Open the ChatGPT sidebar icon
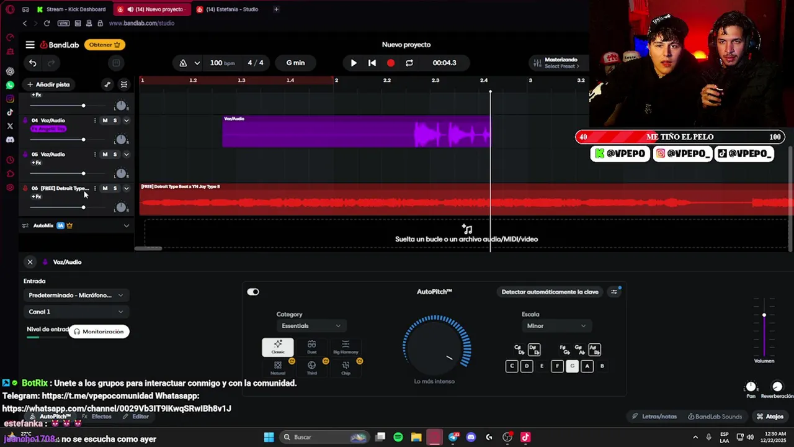 pos(10,71)
